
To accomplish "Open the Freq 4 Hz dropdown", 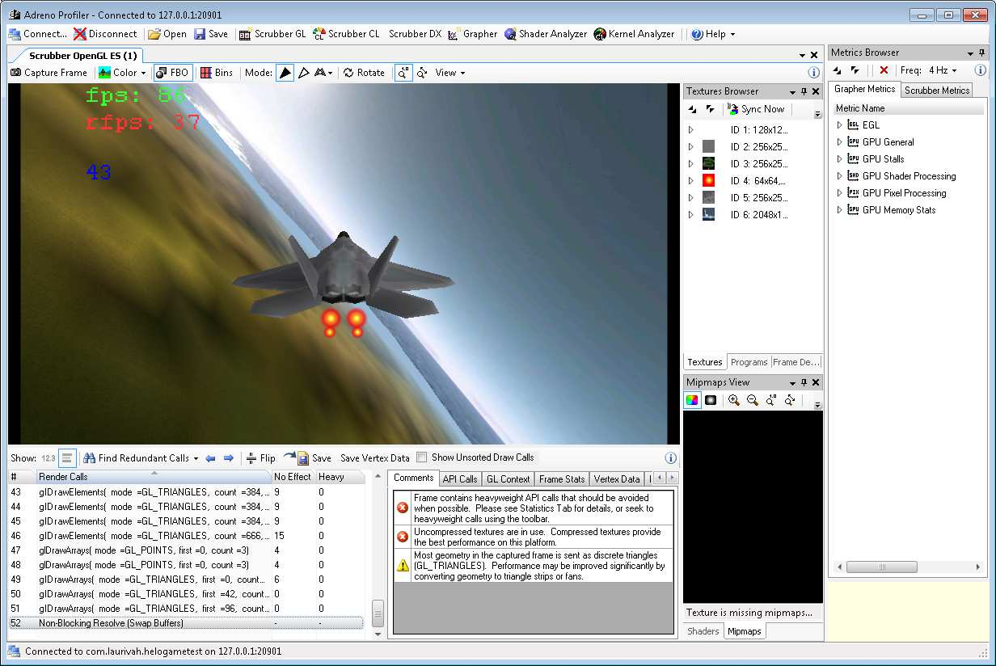I will [943, 70].
